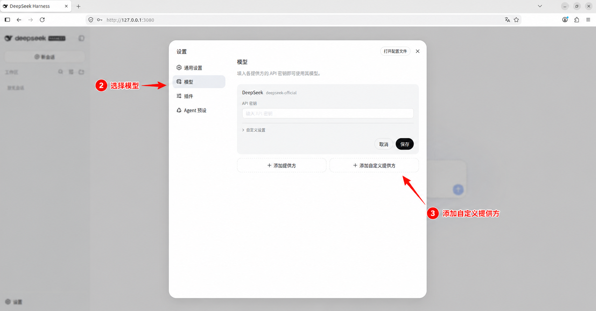
Task: Open the extensions puzzle icon
Action: click(x=577, y=20)
